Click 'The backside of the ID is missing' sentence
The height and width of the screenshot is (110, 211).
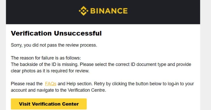(x=45, y=65)
